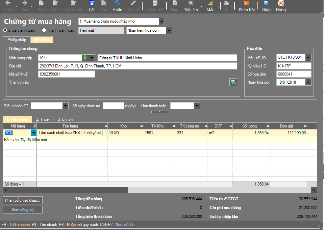Open the Ngày hóa đơn date picker
Image resolution: width=324 pixels, height=230 pixels.
[x=308, y=82]
